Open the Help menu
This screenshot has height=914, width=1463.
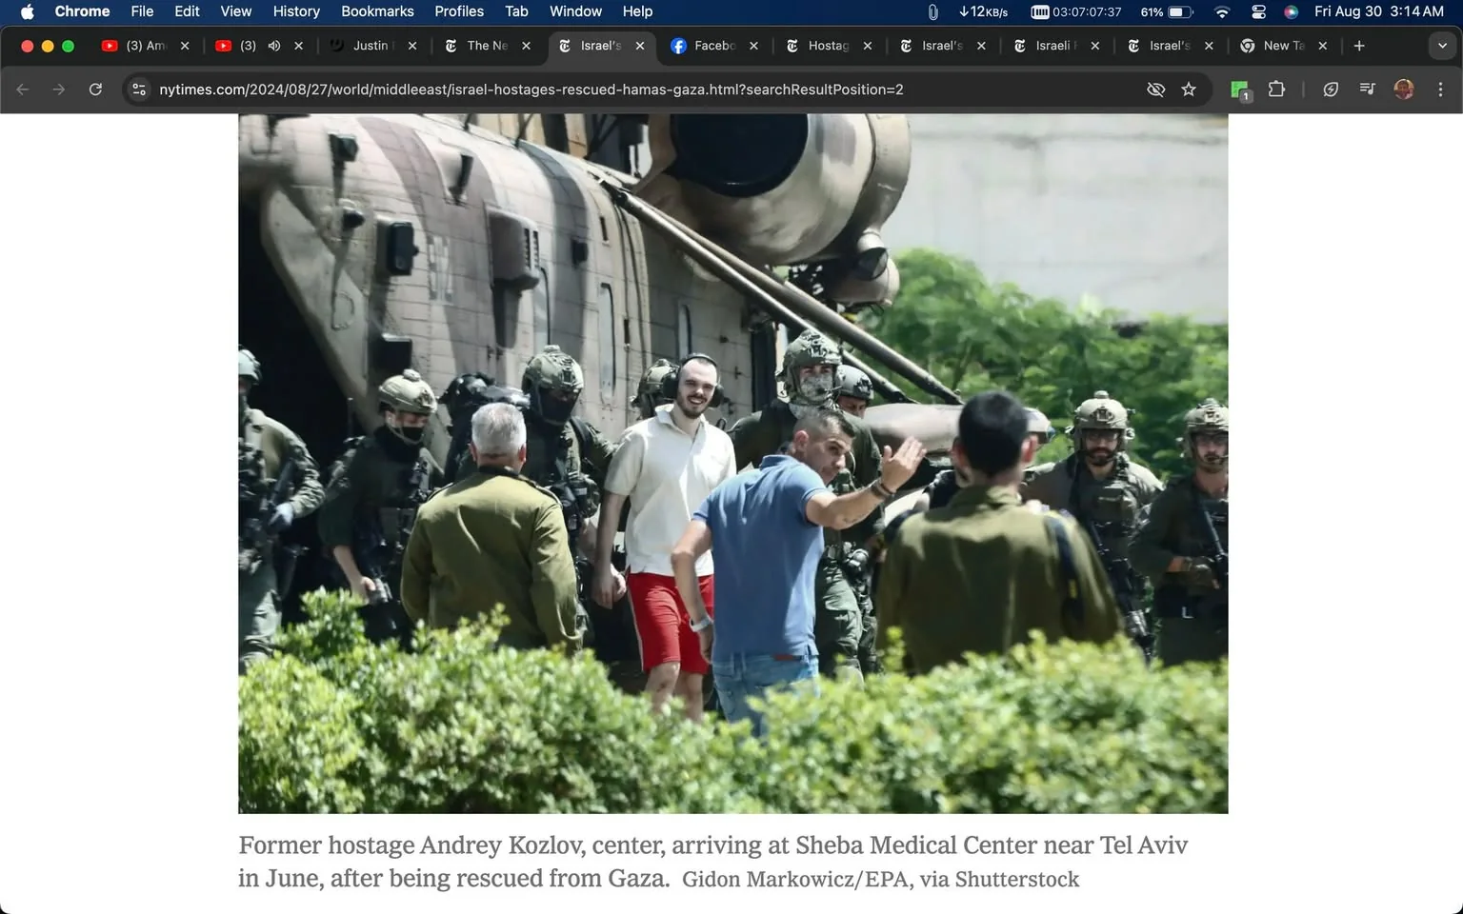[x=637, y=11]
